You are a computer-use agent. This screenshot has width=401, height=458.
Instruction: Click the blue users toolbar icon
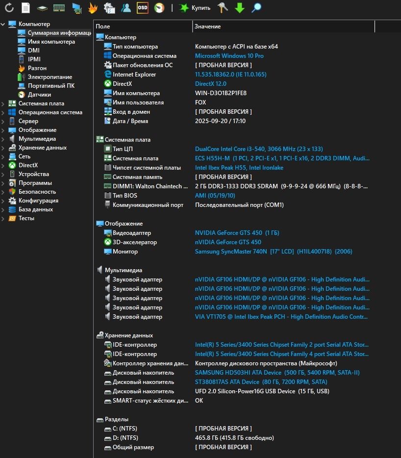tap(126, 8)
